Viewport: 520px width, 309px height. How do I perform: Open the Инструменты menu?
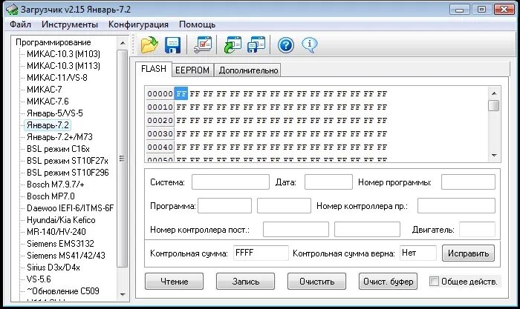pos(70,24)
